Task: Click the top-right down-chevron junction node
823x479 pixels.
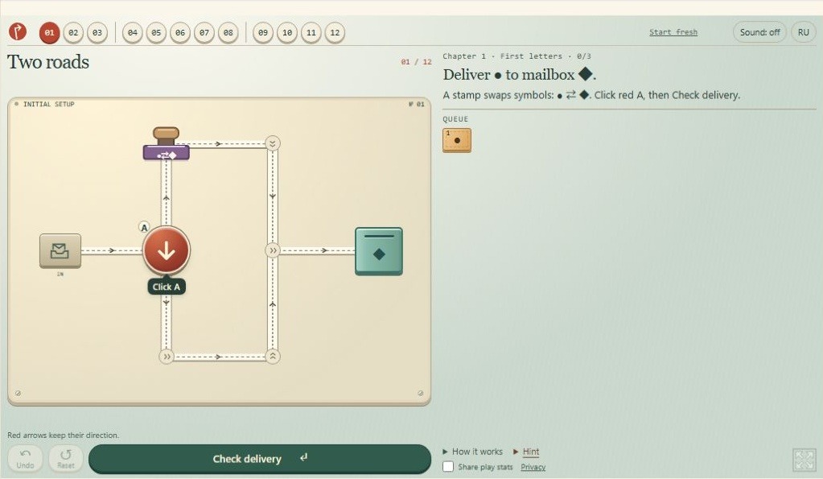Action: 273,143
